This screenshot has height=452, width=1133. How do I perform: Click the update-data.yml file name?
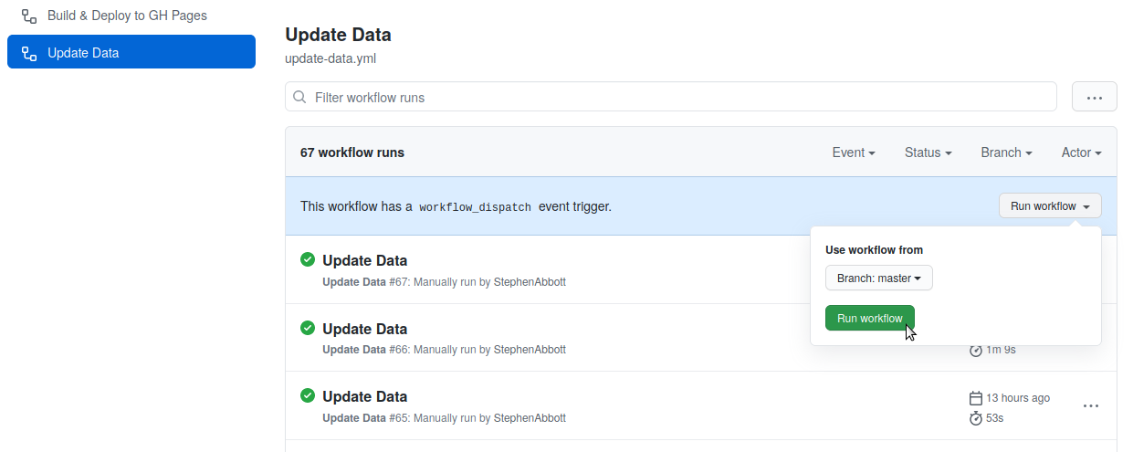330,58
